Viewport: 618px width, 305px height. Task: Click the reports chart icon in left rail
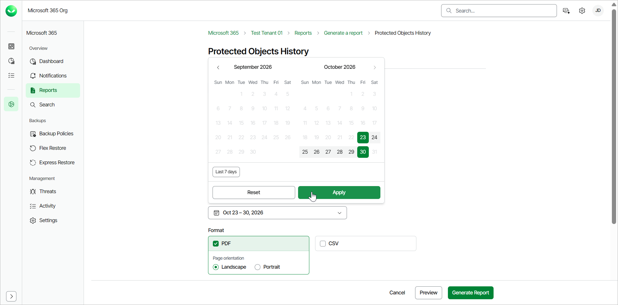pos(11,61)
